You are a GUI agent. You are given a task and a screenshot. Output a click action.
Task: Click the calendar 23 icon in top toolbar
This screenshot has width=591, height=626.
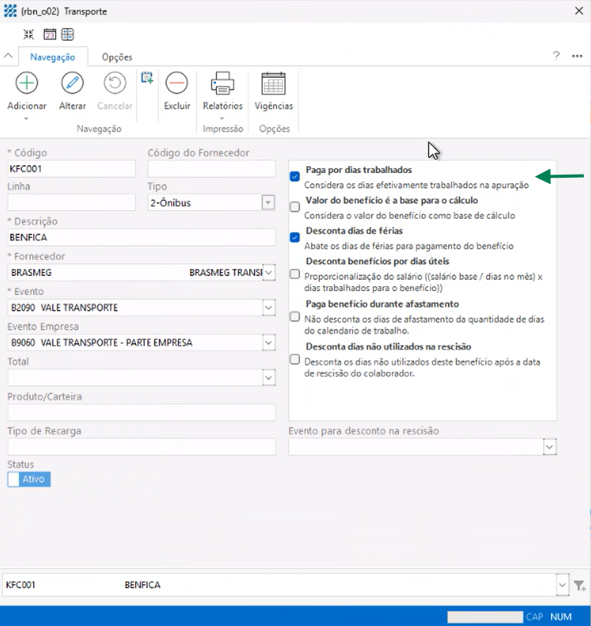[x=50, y=35]
